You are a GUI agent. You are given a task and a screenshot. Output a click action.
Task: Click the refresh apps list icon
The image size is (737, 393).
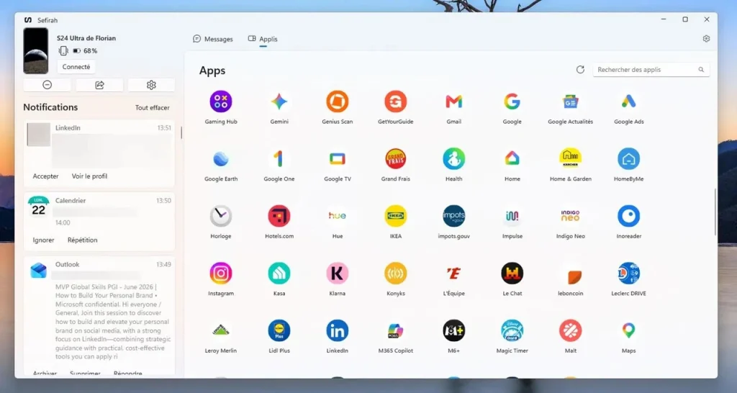[x=581, y=70]
